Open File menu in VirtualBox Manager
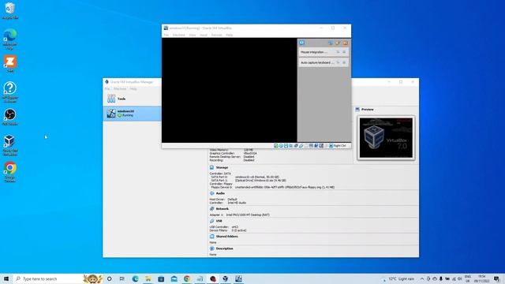Image resolution: width=505 pixels, height=284 pixels. click(107, 89)
